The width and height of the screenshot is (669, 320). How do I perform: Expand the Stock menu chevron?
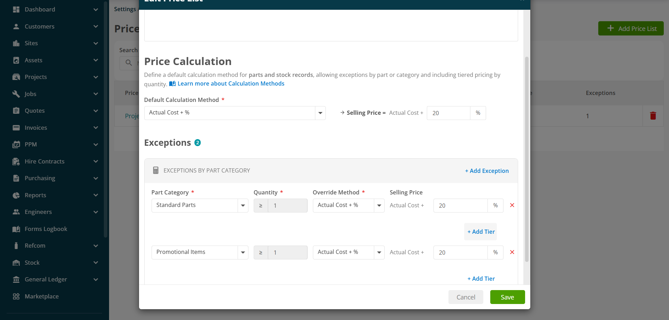(96, 263)
